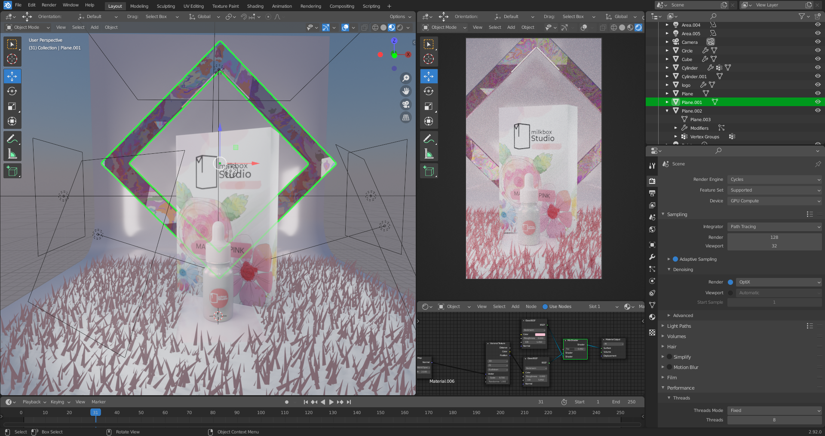
Task: Choose the Measure tool in left viewport
Action: (x=12, y=154)
